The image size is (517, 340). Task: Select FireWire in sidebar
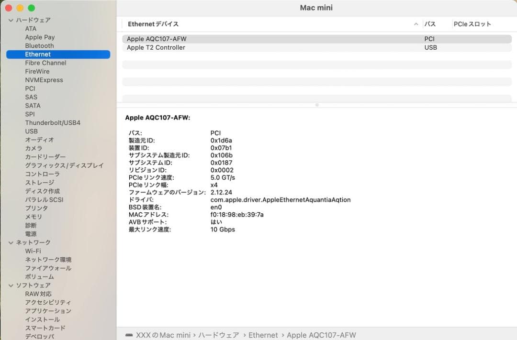point(37,72)
